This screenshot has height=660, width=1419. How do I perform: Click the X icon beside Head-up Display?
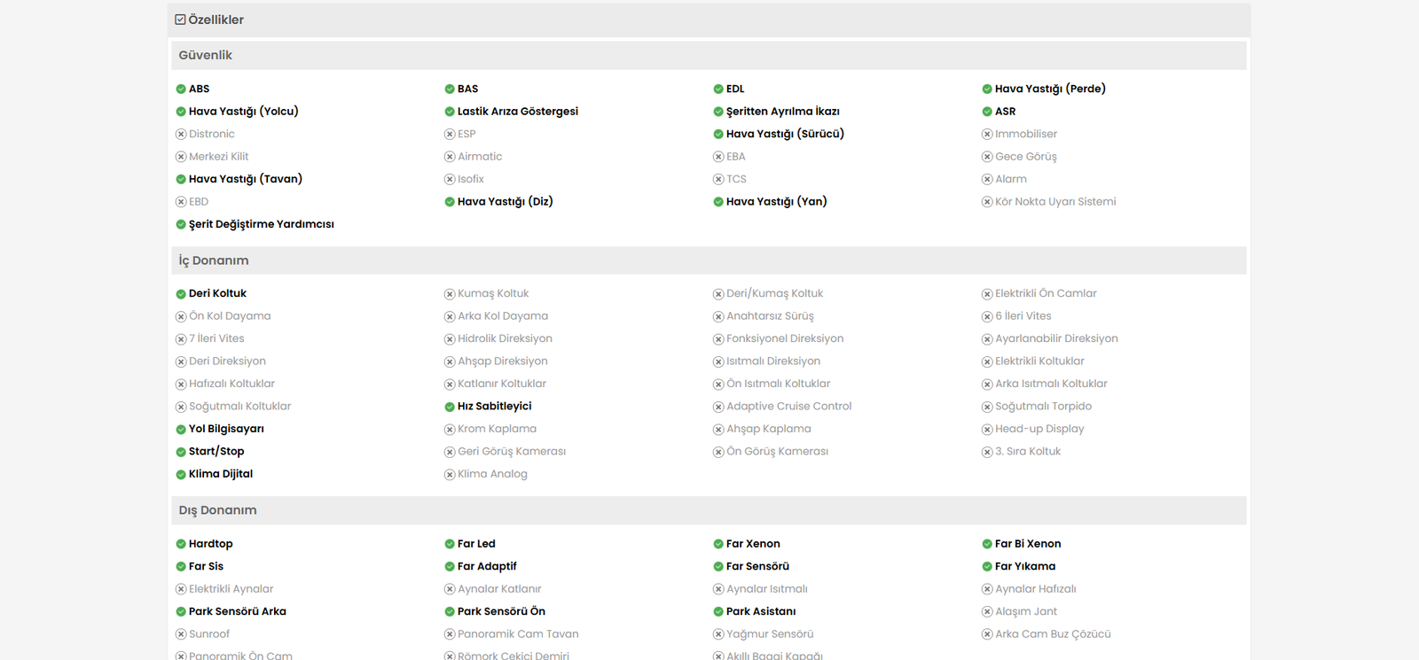click(987, 430)
